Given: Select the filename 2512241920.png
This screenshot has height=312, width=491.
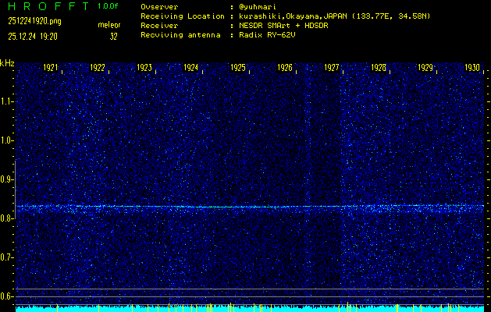Looking at the screenshot, I should click(34, 21).
